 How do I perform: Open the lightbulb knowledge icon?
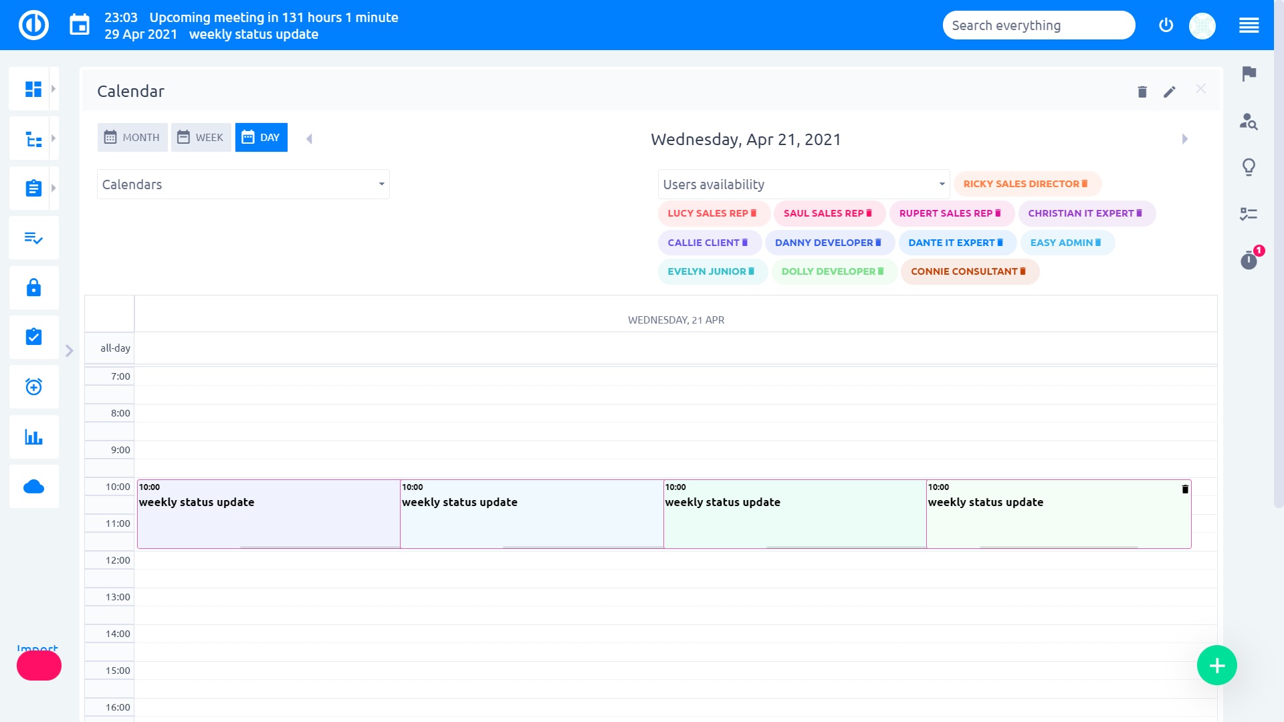pos(1249,166)
